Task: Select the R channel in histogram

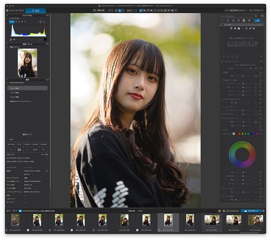Action: 17,22
